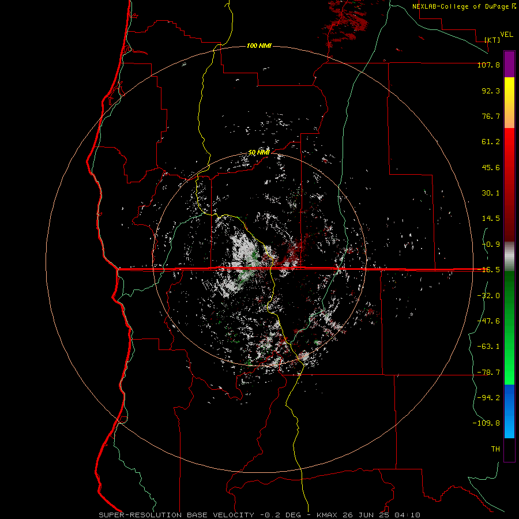The height and width of the screenshot is (519, 519).
Task: Click the 76.7 velocity scale value
Action: tap(491, 116)
